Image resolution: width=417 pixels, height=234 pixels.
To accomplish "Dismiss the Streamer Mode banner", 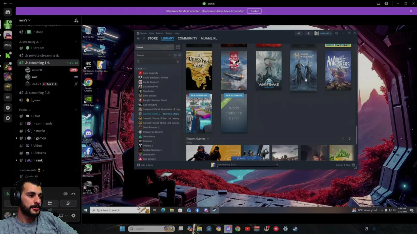I will pos(411,11).
